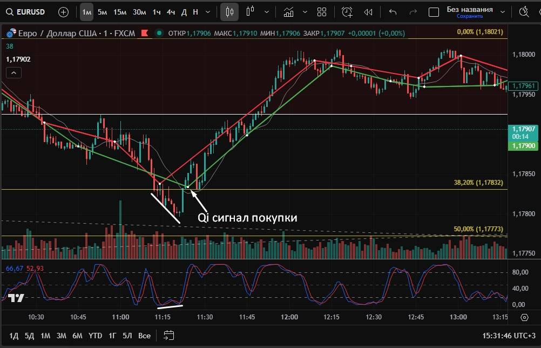Viewport: 541px width, 348px height.
Task: Open the indicator templates grid icon
Action: tap(322, 11)
